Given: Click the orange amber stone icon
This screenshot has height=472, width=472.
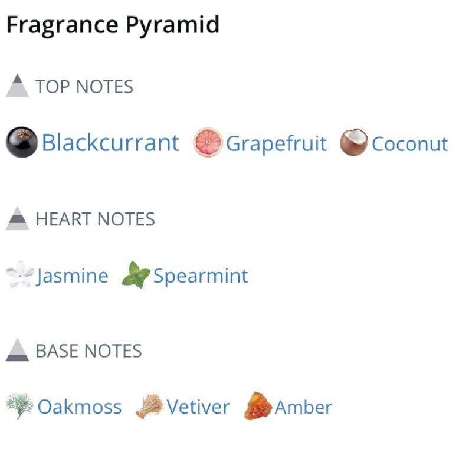Looking at the screenshot, I should (x=258, y=407).
